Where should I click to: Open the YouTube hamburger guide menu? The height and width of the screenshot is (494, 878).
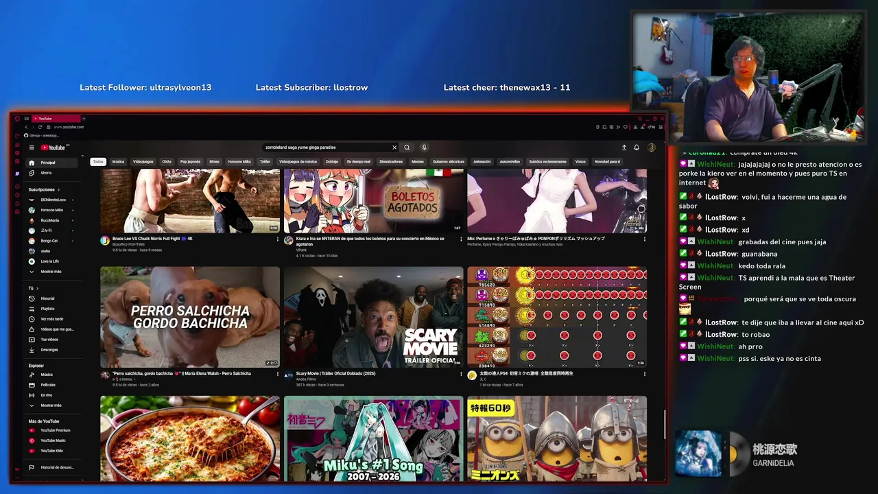pyautogui.click(x=32, y=148)
